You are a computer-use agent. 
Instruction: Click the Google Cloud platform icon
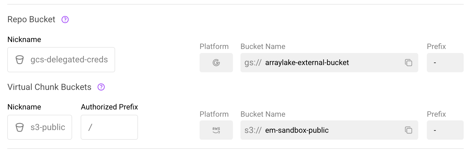pos(216,63)
